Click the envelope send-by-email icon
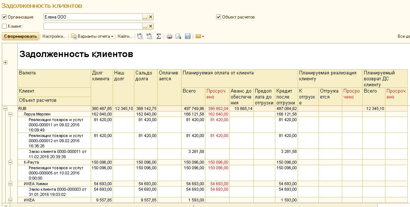The height and width of the screenshot is (207, 410). click(x=198, y=36)
